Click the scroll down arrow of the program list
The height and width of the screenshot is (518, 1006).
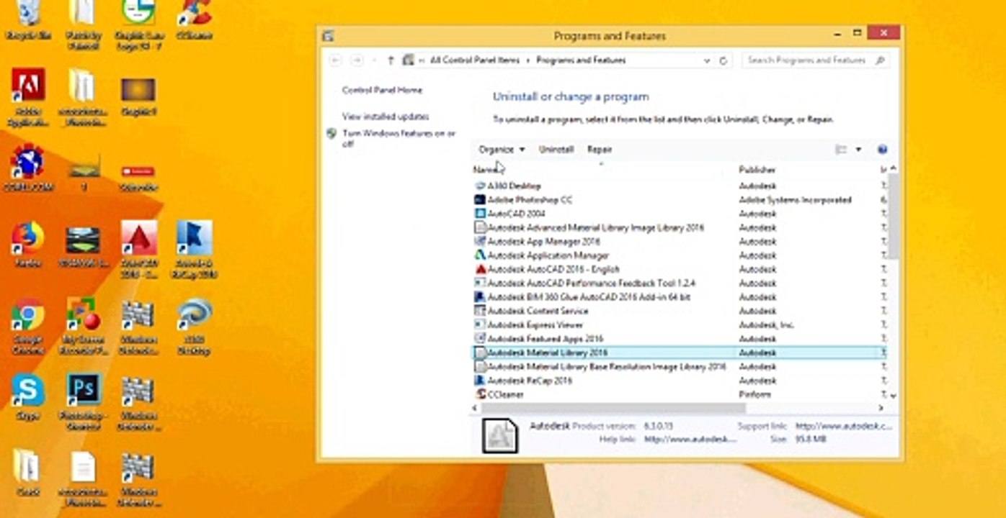[x=894, y=396]
